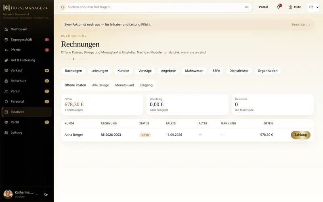Open the Mahnwesen pill
The image size is (323, 202).
[x=194, y=71]
